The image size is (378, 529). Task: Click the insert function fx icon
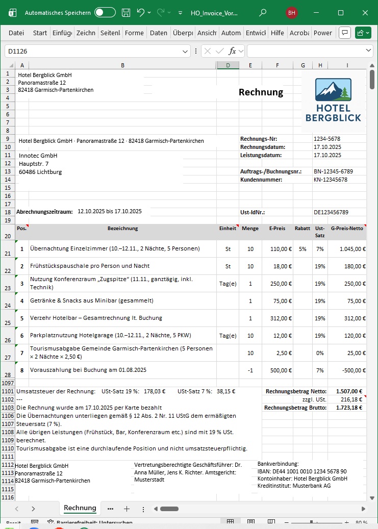pyautogui.click(x=232, y=51)
